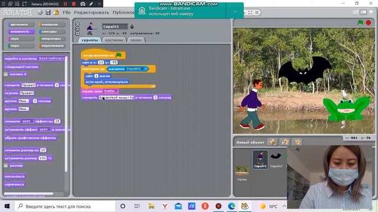The width and height of the screenshot is (378, 212).
Task: Click the Bandicam screenshot camera icon
Action: (83, 4)
